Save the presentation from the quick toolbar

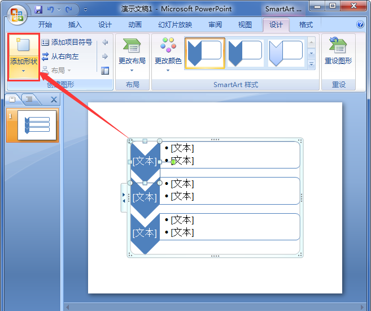pyautogui.click(x=38, y=10)
